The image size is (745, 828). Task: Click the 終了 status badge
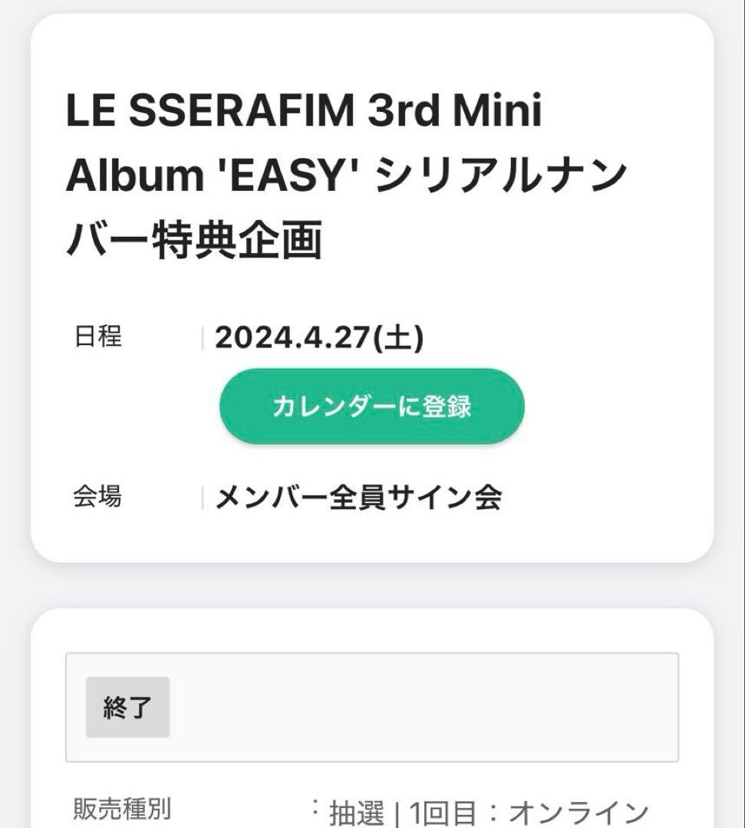coord(129,705)
